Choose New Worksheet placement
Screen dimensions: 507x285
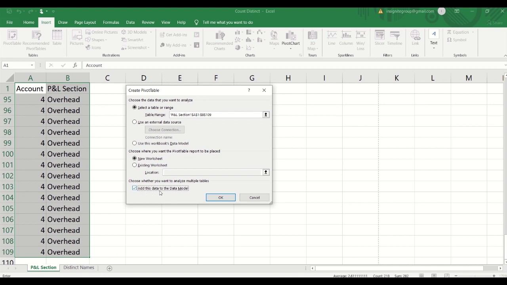135,158
